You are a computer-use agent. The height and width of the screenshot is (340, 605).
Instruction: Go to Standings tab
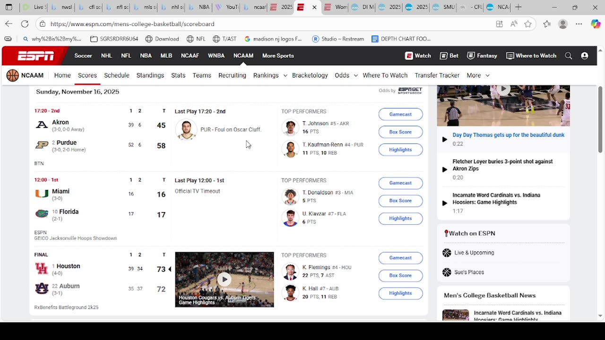[150, 76]
